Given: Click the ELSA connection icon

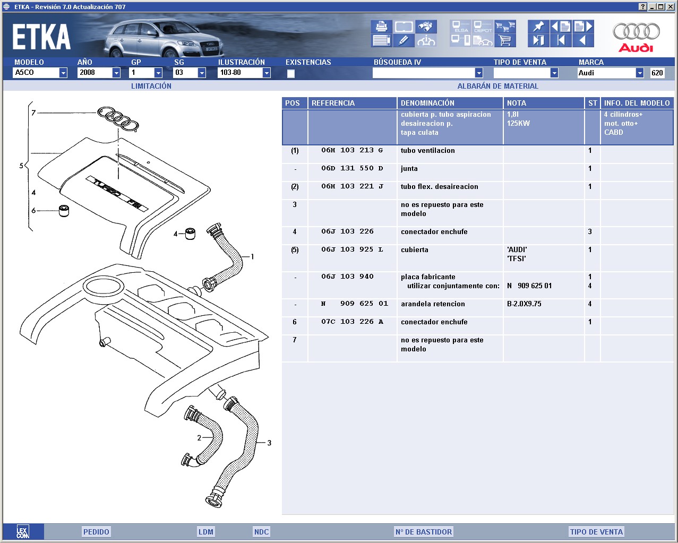Looking at the screenshot, I should tap(461, 27).
